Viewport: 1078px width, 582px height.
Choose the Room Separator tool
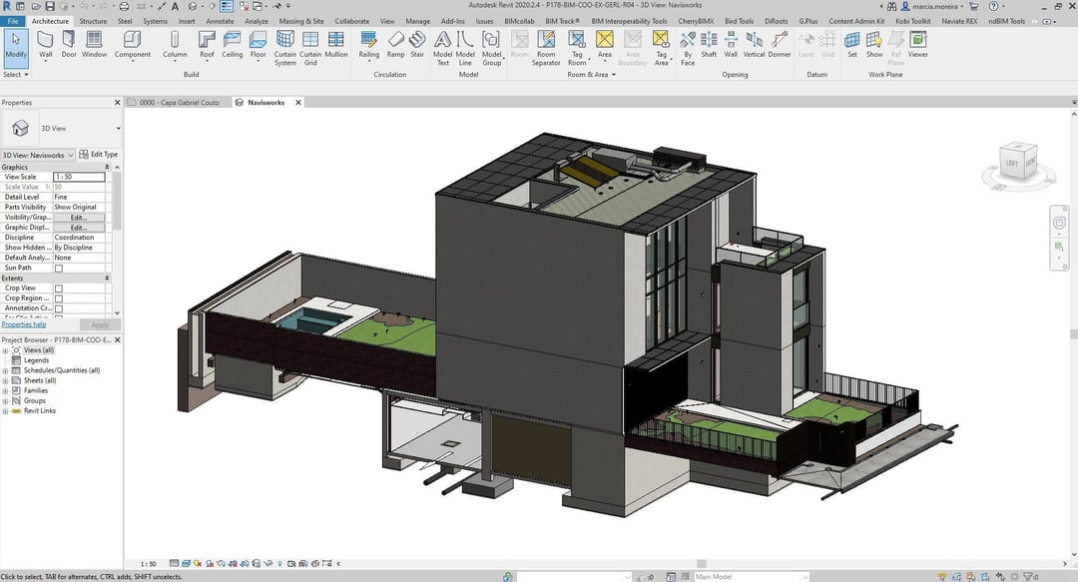tap(546, 48)
